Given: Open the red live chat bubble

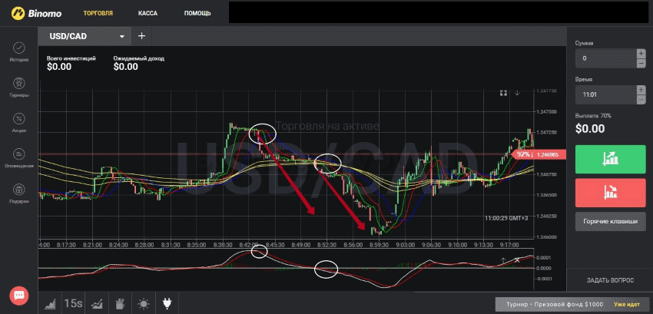Looking at the screenshot, I should point(19,295).
